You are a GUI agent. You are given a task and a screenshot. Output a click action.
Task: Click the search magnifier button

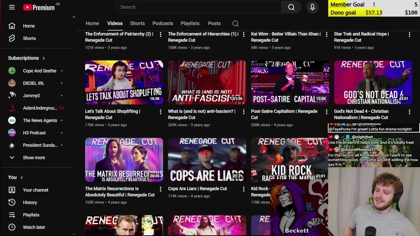click(x=291, y=7)
